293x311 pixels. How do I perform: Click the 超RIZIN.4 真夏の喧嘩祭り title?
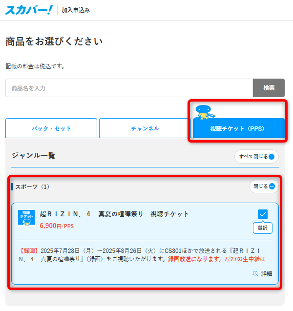tap(114, 214)
